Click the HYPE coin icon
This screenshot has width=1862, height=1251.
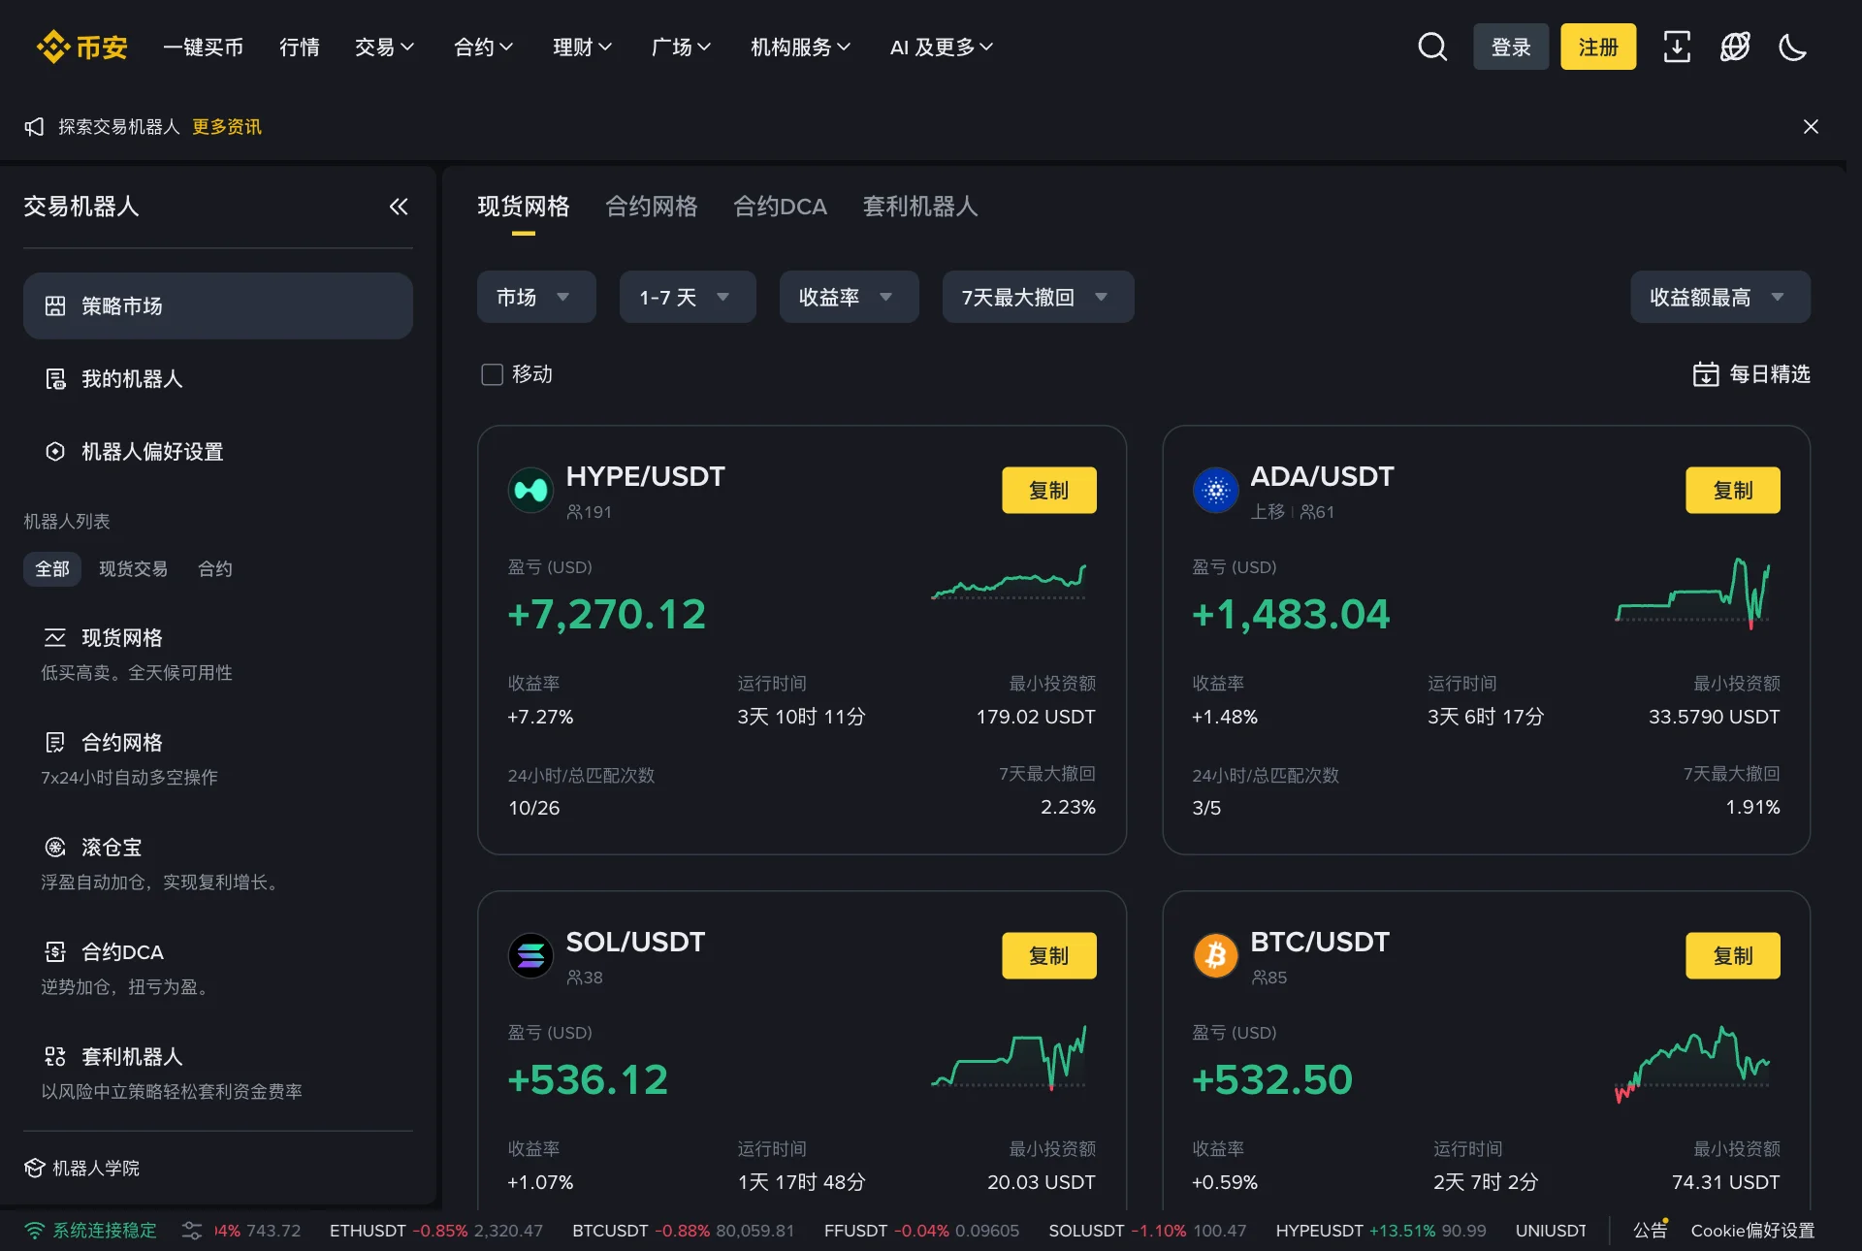(530, 491)
